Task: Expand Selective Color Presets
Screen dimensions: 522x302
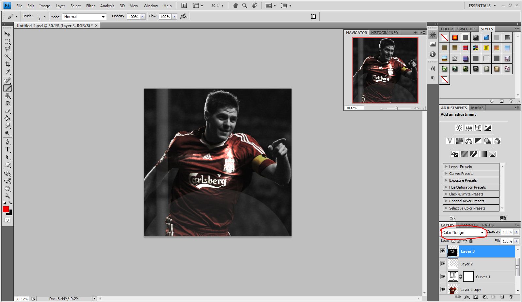Action: 446,208
